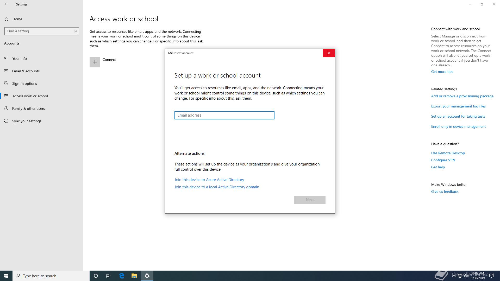500x281 pixels.
Task: Open Cortana from the taskbar
Action: pos(96,276)
